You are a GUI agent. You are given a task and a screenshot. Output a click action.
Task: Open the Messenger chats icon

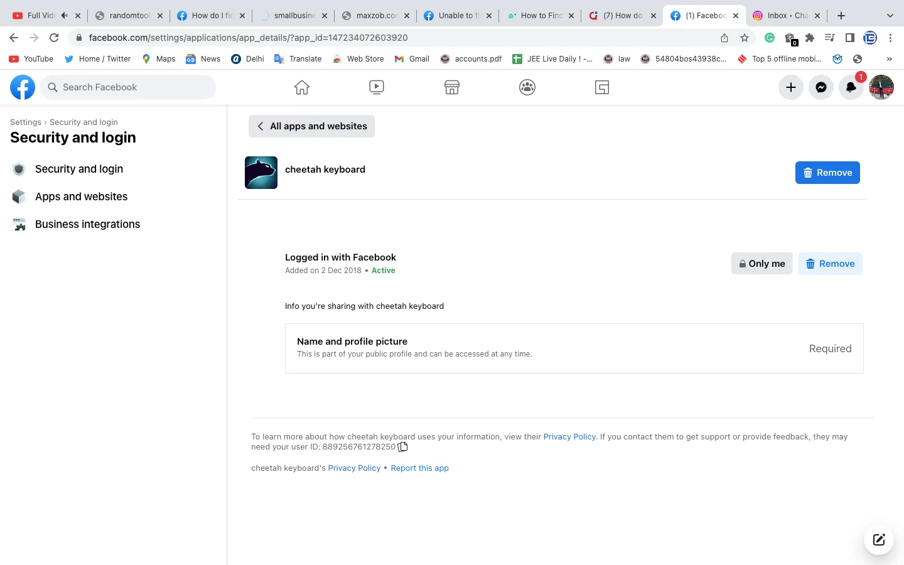click(x=821, y=87)
